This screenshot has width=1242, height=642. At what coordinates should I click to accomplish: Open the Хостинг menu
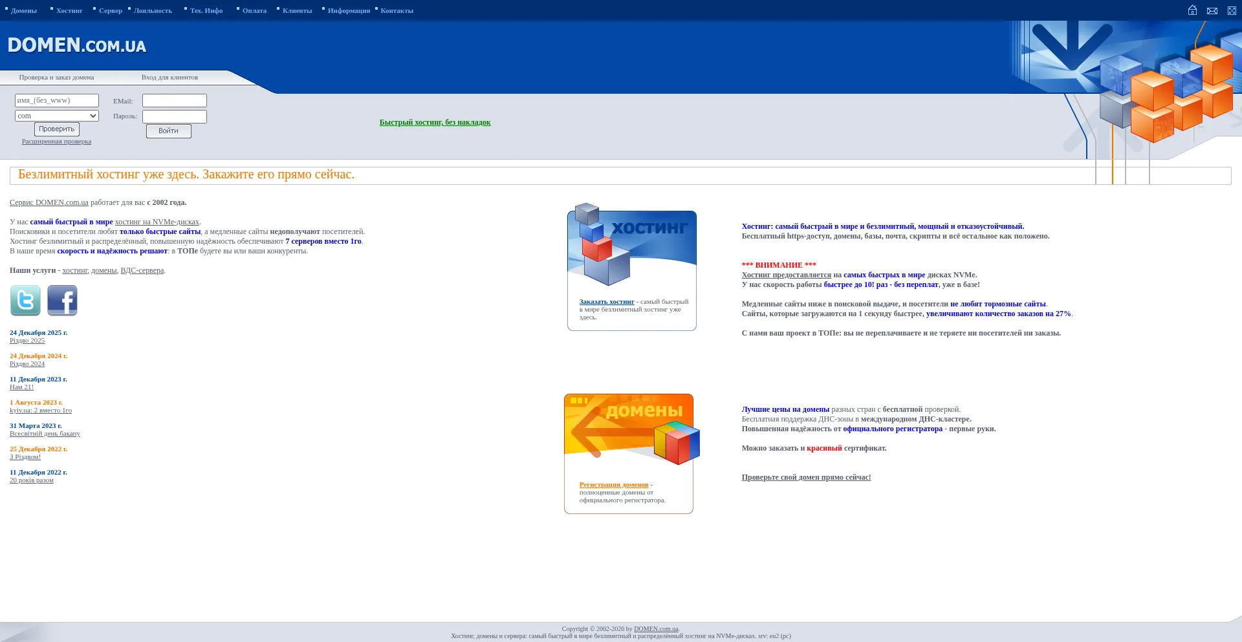pyautogui.click(x=69, y=10)
